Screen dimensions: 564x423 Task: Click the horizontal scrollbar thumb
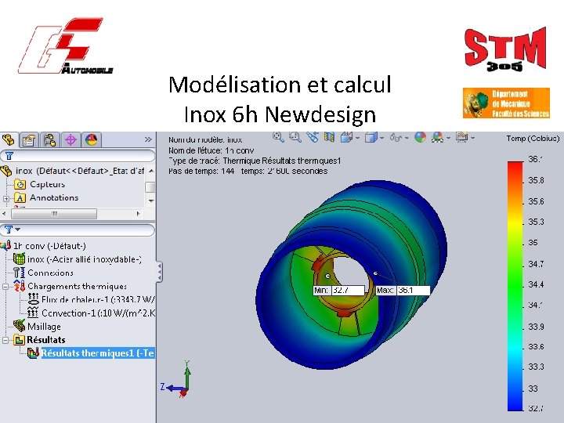coord(54,214)
